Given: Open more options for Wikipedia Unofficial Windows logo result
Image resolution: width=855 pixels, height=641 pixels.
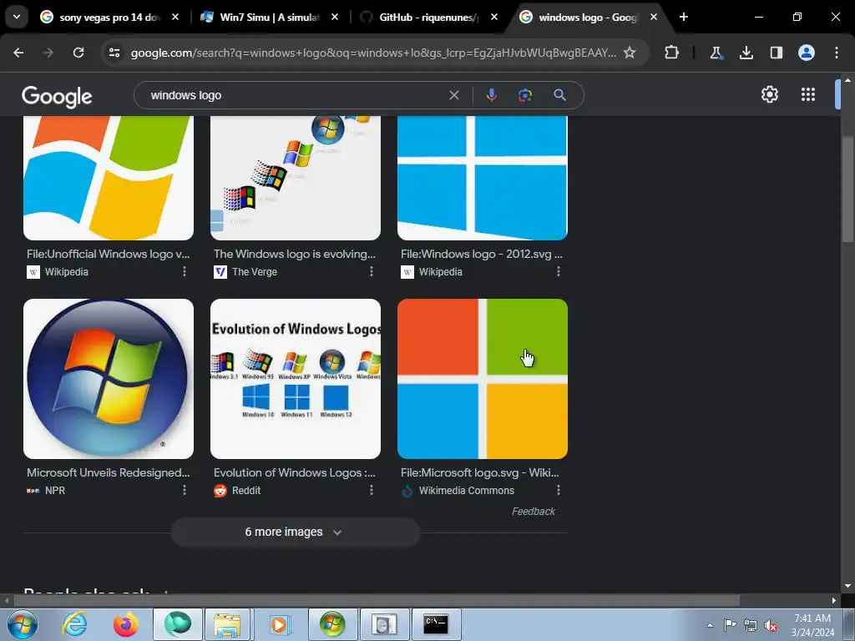Looking at the screenshot, I should tap(185, 271).
